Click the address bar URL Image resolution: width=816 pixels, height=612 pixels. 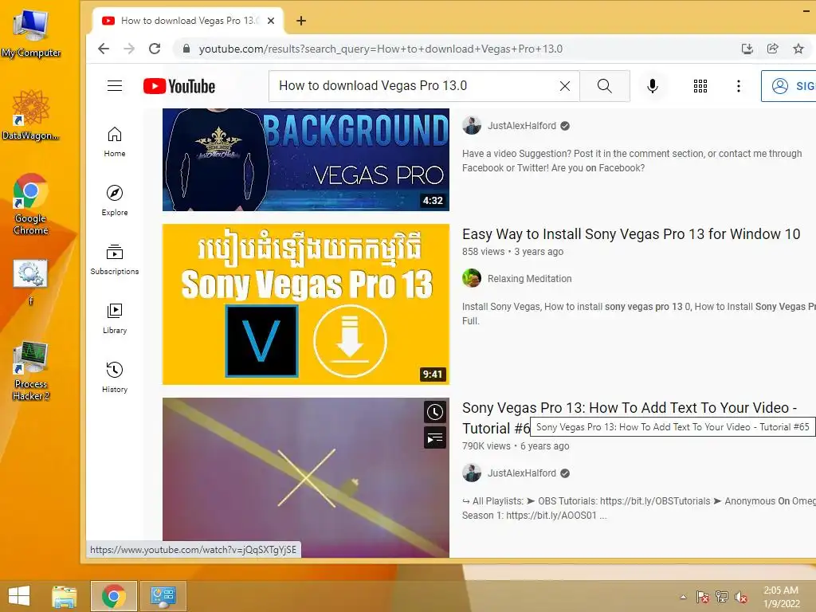point(380,49)
